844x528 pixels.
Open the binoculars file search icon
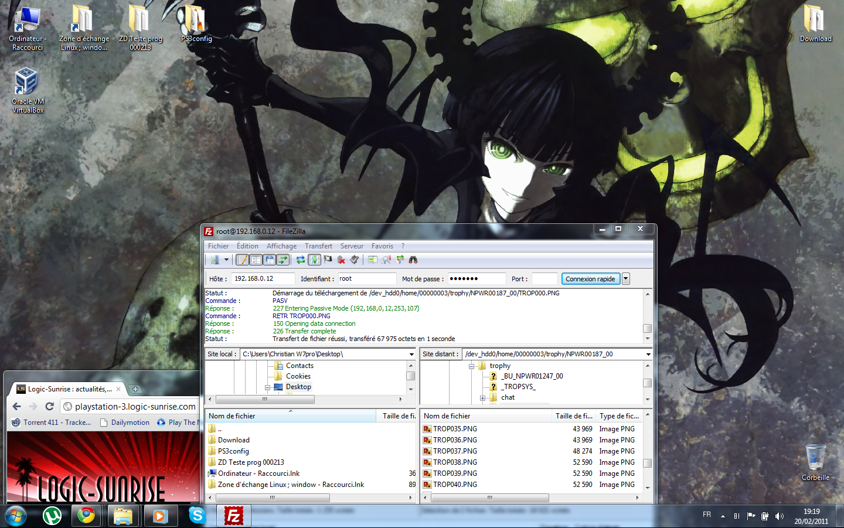pyautogui.click(x=413, y=260)
